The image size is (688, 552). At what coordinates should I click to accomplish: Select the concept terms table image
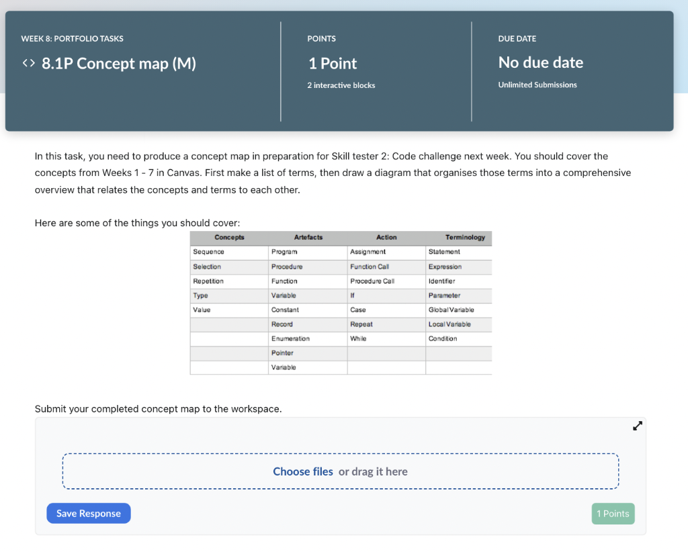click(340, 302)
